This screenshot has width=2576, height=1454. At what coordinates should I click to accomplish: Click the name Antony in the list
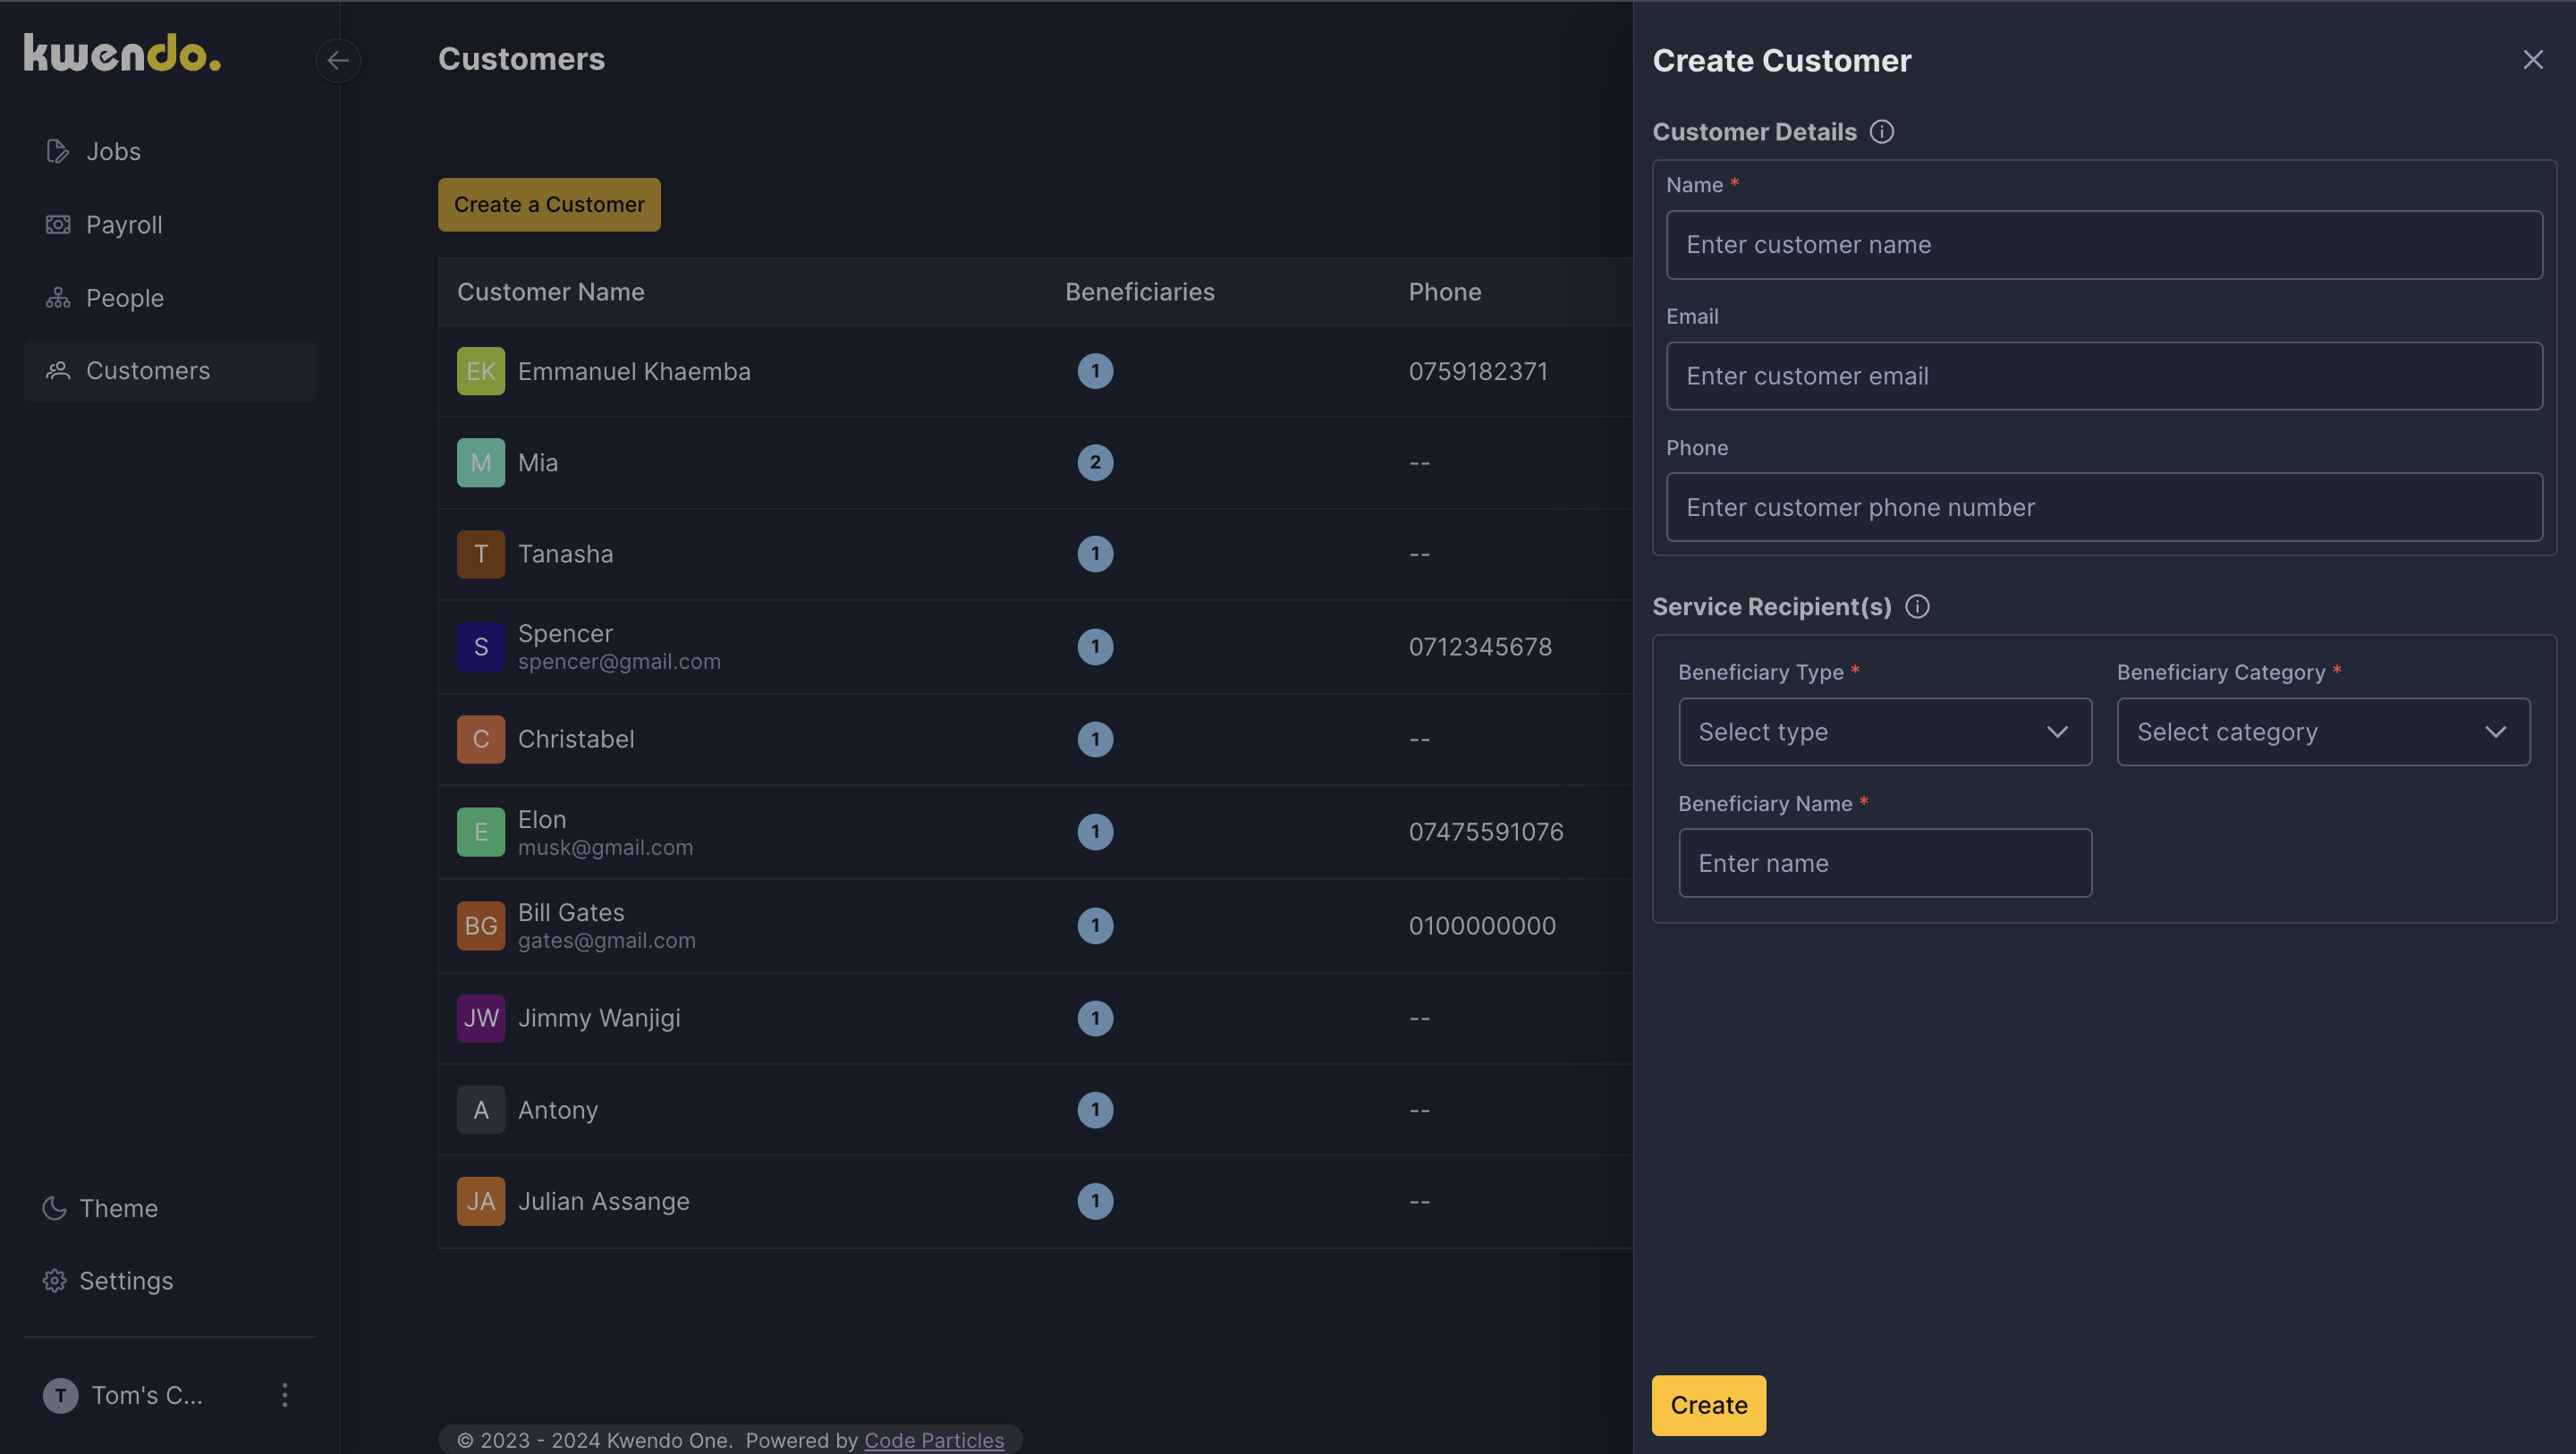click(x=558, y=1109)
